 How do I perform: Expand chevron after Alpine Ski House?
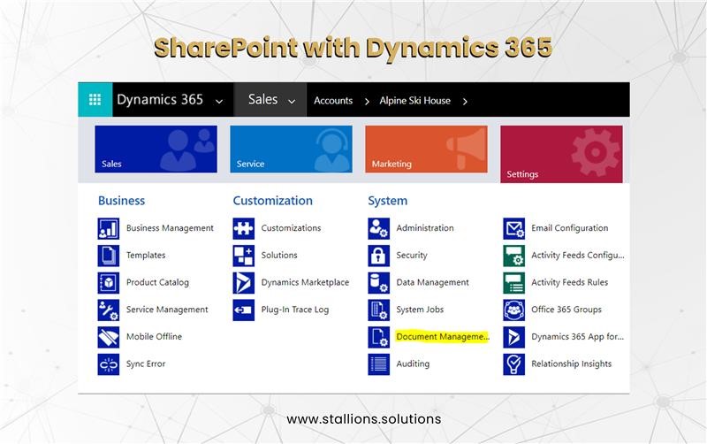(x=465, y=102)
